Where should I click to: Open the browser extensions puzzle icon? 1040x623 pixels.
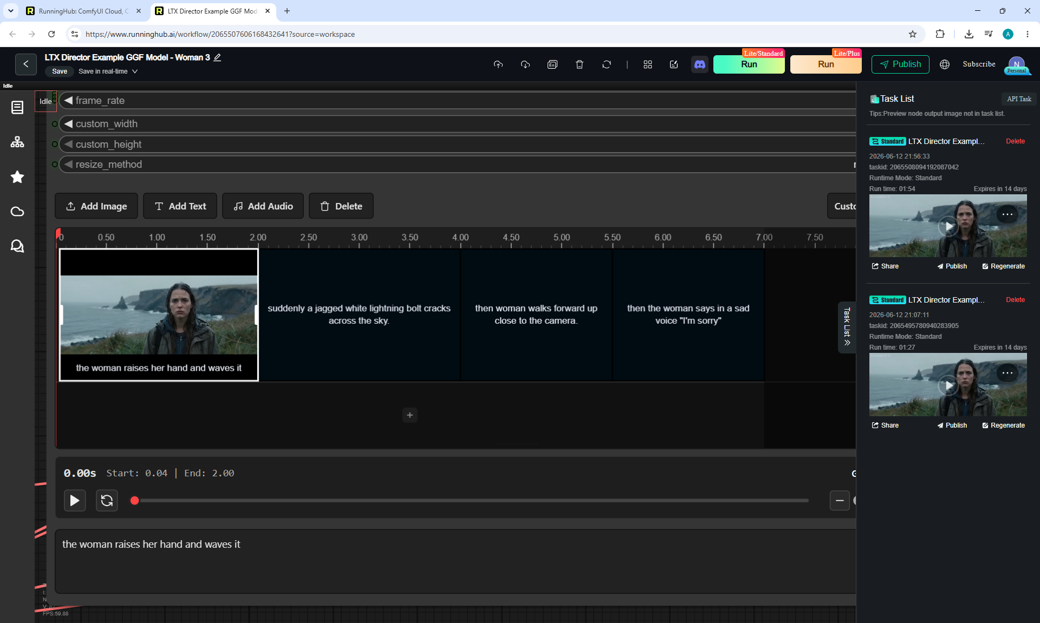[x=940, y=34]
